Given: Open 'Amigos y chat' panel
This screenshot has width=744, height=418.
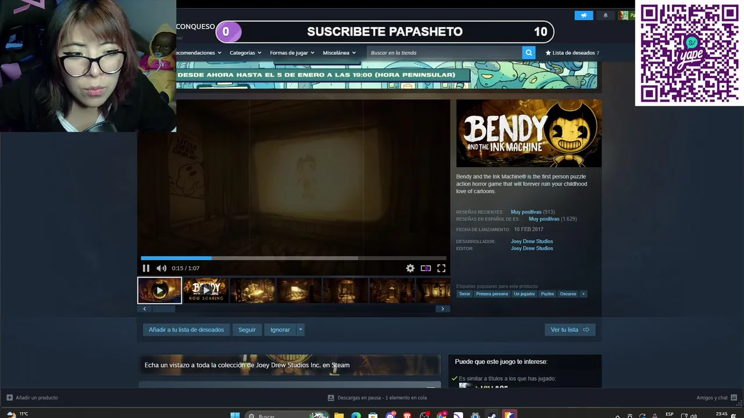Looking at the screenshot, I should 717,398.
